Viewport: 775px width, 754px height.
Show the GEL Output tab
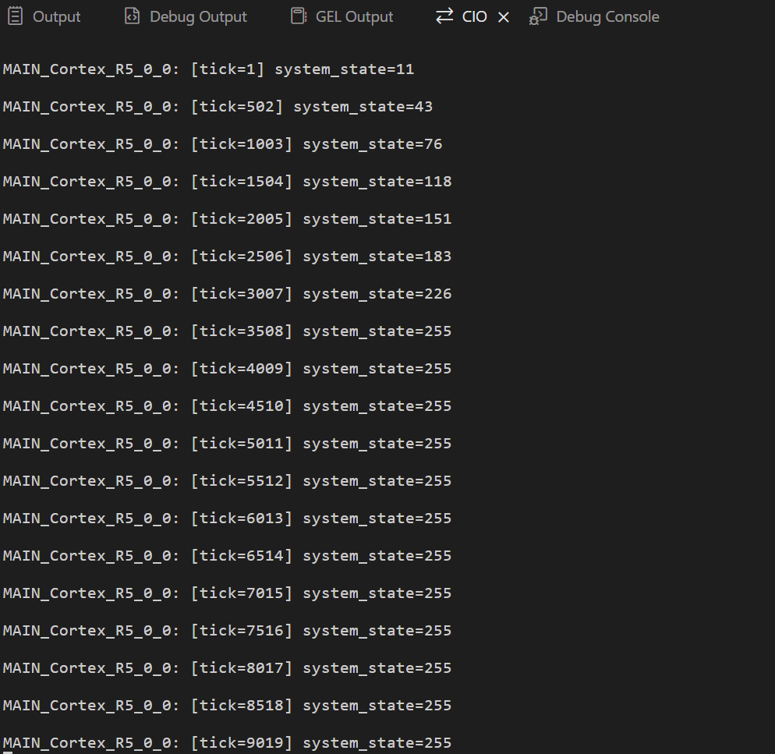[354, 16]
